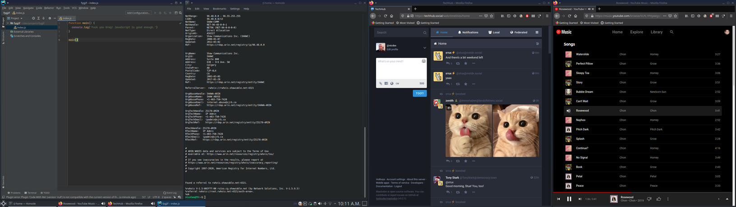Like the Rosewood track with thumbs up
Viewport: 736px width, 207px height.
659,199
